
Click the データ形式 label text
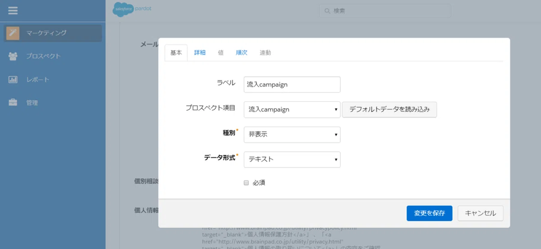pos(220,158)
